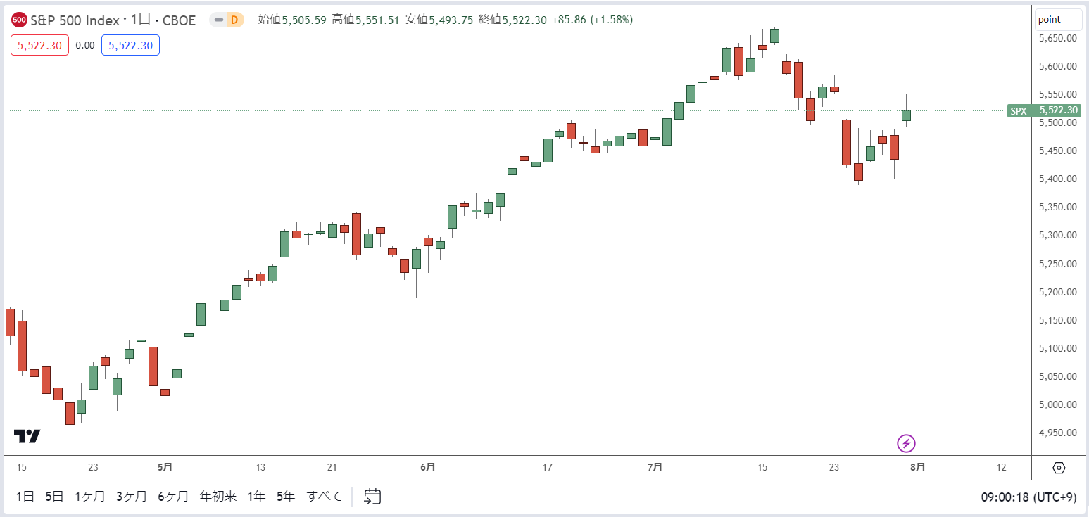Click the TradingView logo on the chart
Screen dimensions: 1089x517
pos(27,436)
